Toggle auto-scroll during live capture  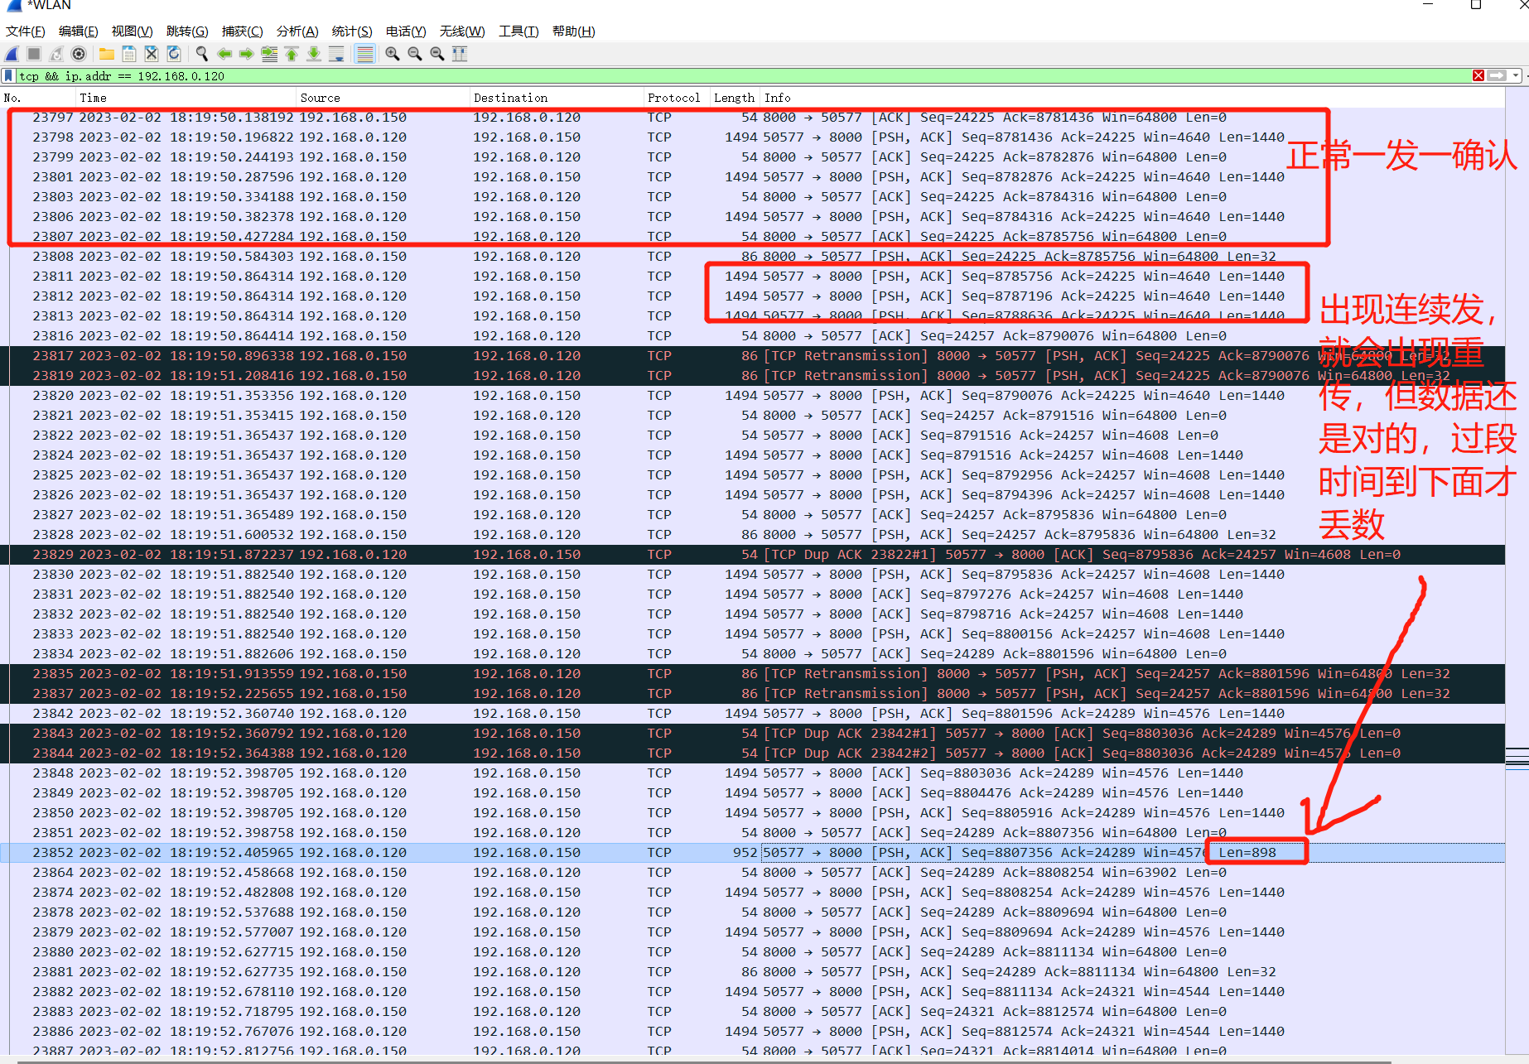336,54
